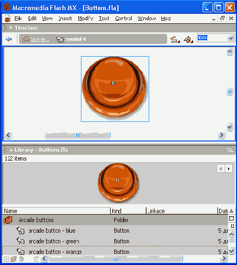Expand the Timeline panel
Screen dimensions: 237x265
11,28
